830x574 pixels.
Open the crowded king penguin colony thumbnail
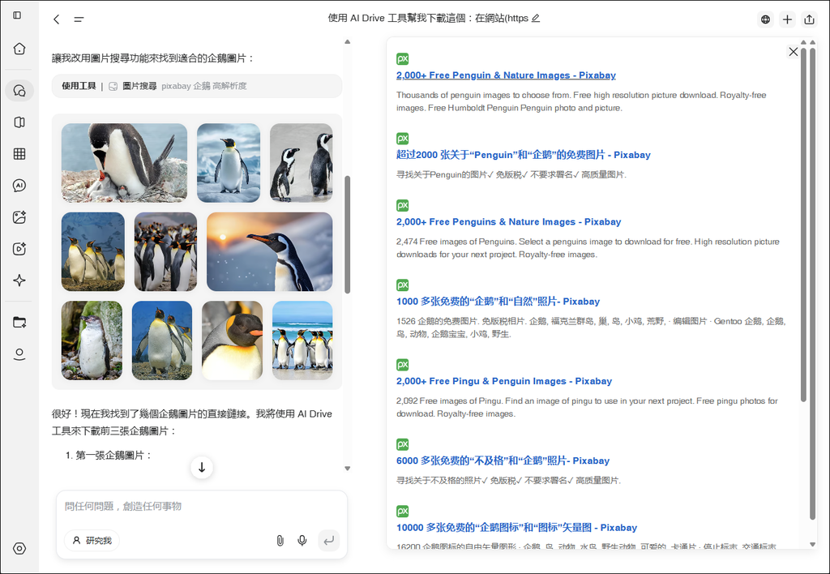pos(165,251)
